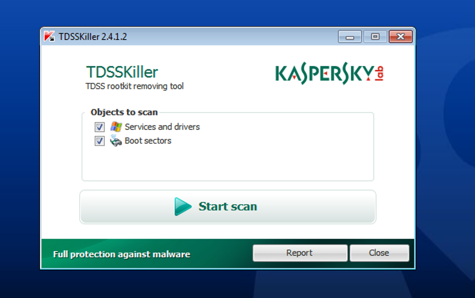This screenshot has width=475, height=298.
Task: Close the window with the red X
Action: click(x=400, y=37)
